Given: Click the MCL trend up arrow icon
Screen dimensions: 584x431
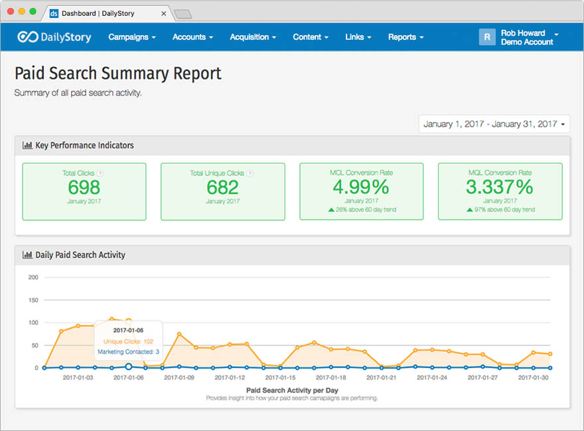Looking at the screenshot, I should point(331,210).
